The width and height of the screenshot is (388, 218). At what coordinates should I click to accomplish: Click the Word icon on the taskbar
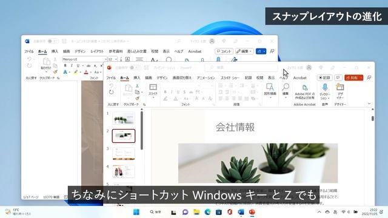(x=241, y=212)
